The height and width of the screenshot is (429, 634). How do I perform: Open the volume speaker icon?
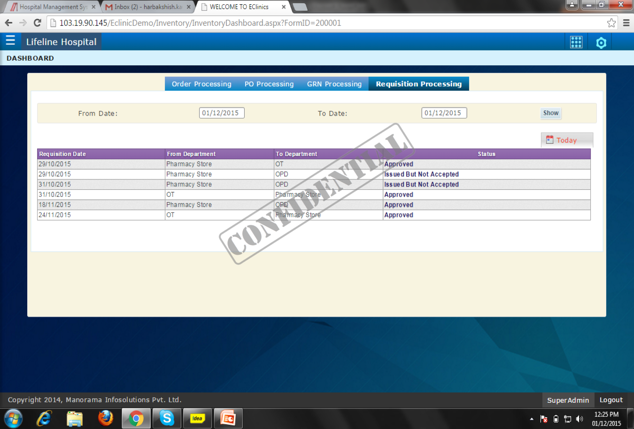pos(580,419)
